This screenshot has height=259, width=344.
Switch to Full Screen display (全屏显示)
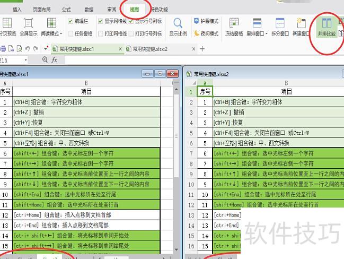coord(29,27)
